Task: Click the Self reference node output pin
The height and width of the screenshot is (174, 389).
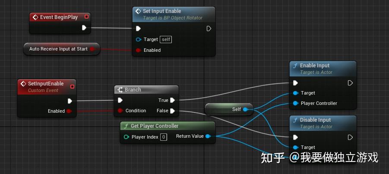Action: (x=245, y=109)
